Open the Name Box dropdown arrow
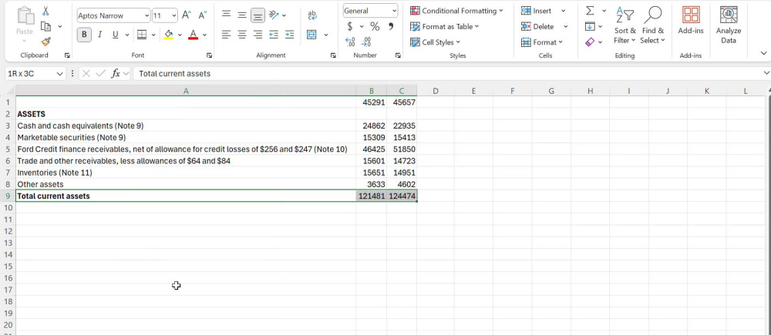Image resolution: width=771 pixels, height=335 pixels. tap(60, 74)
